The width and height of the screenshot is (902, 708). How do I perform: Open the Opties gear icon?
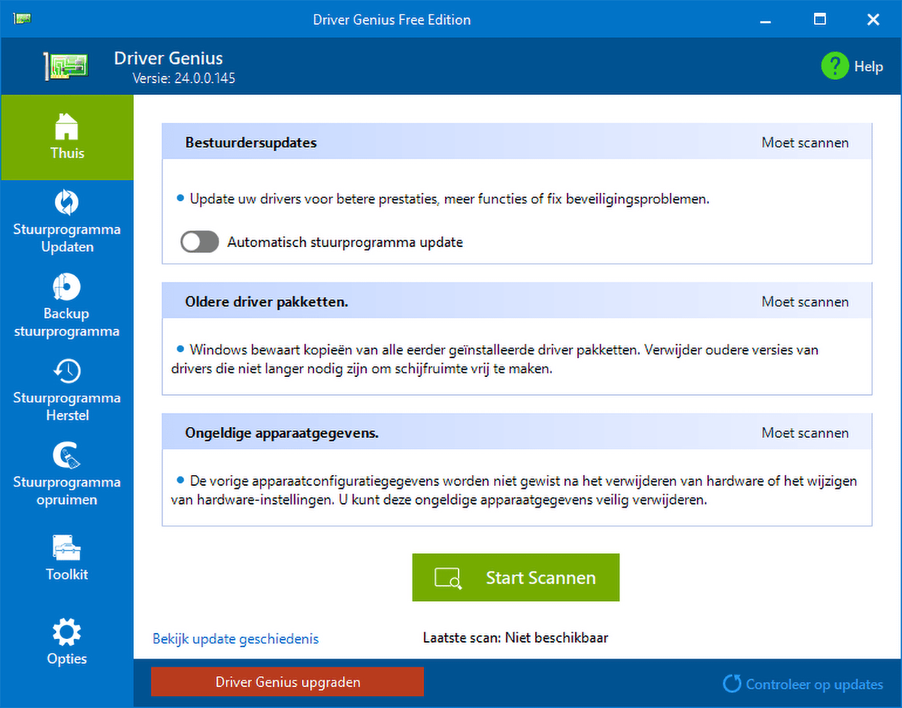click(x=67, y=632)
